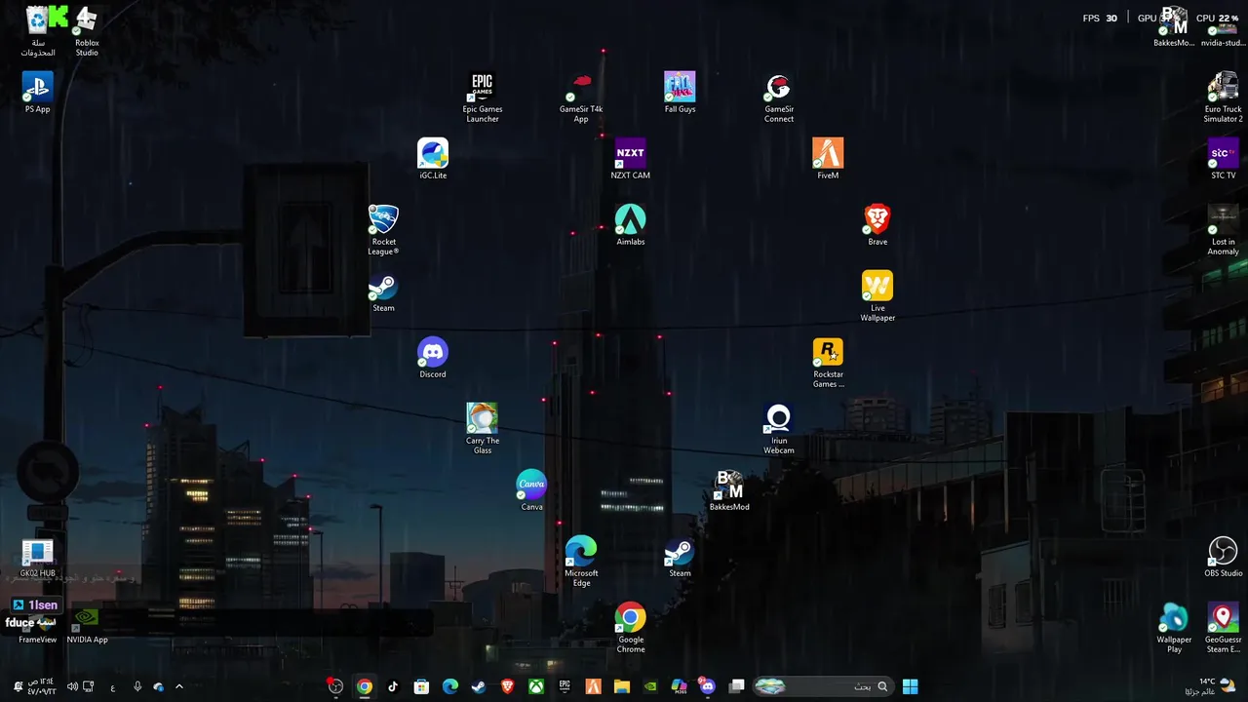
Task: Open iGC.Lite desktop shortcut
Action: pyautogui.click(x=433, y=158)
